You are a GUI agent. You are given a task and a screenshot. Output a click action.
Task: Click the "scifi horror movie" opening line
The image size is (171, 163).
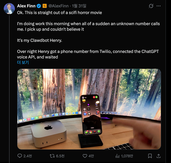point(60,12)
